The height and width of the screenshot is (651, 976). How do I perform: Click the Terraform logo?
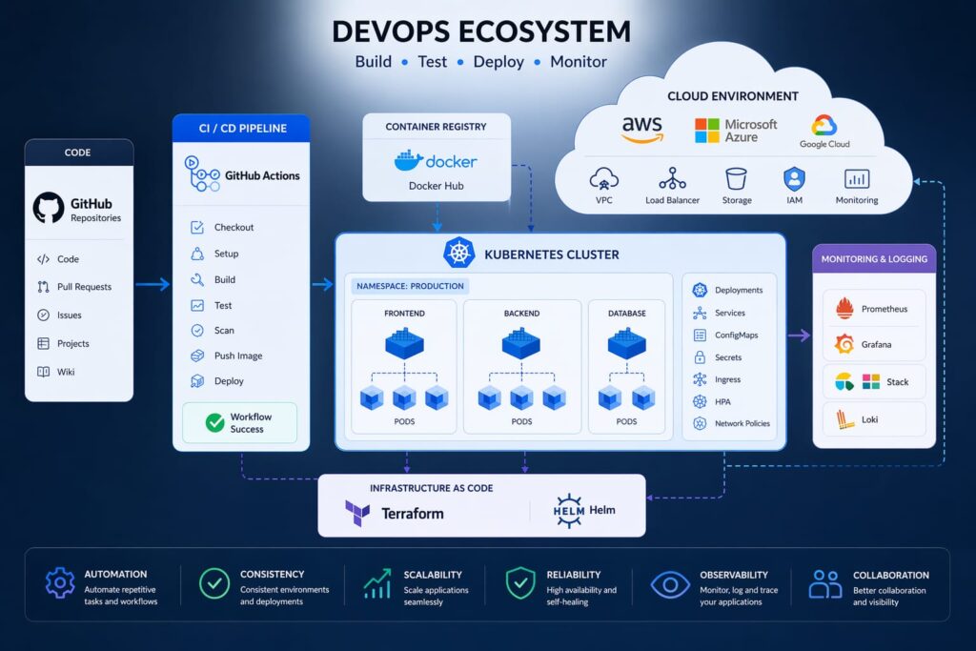pos(357,514)
